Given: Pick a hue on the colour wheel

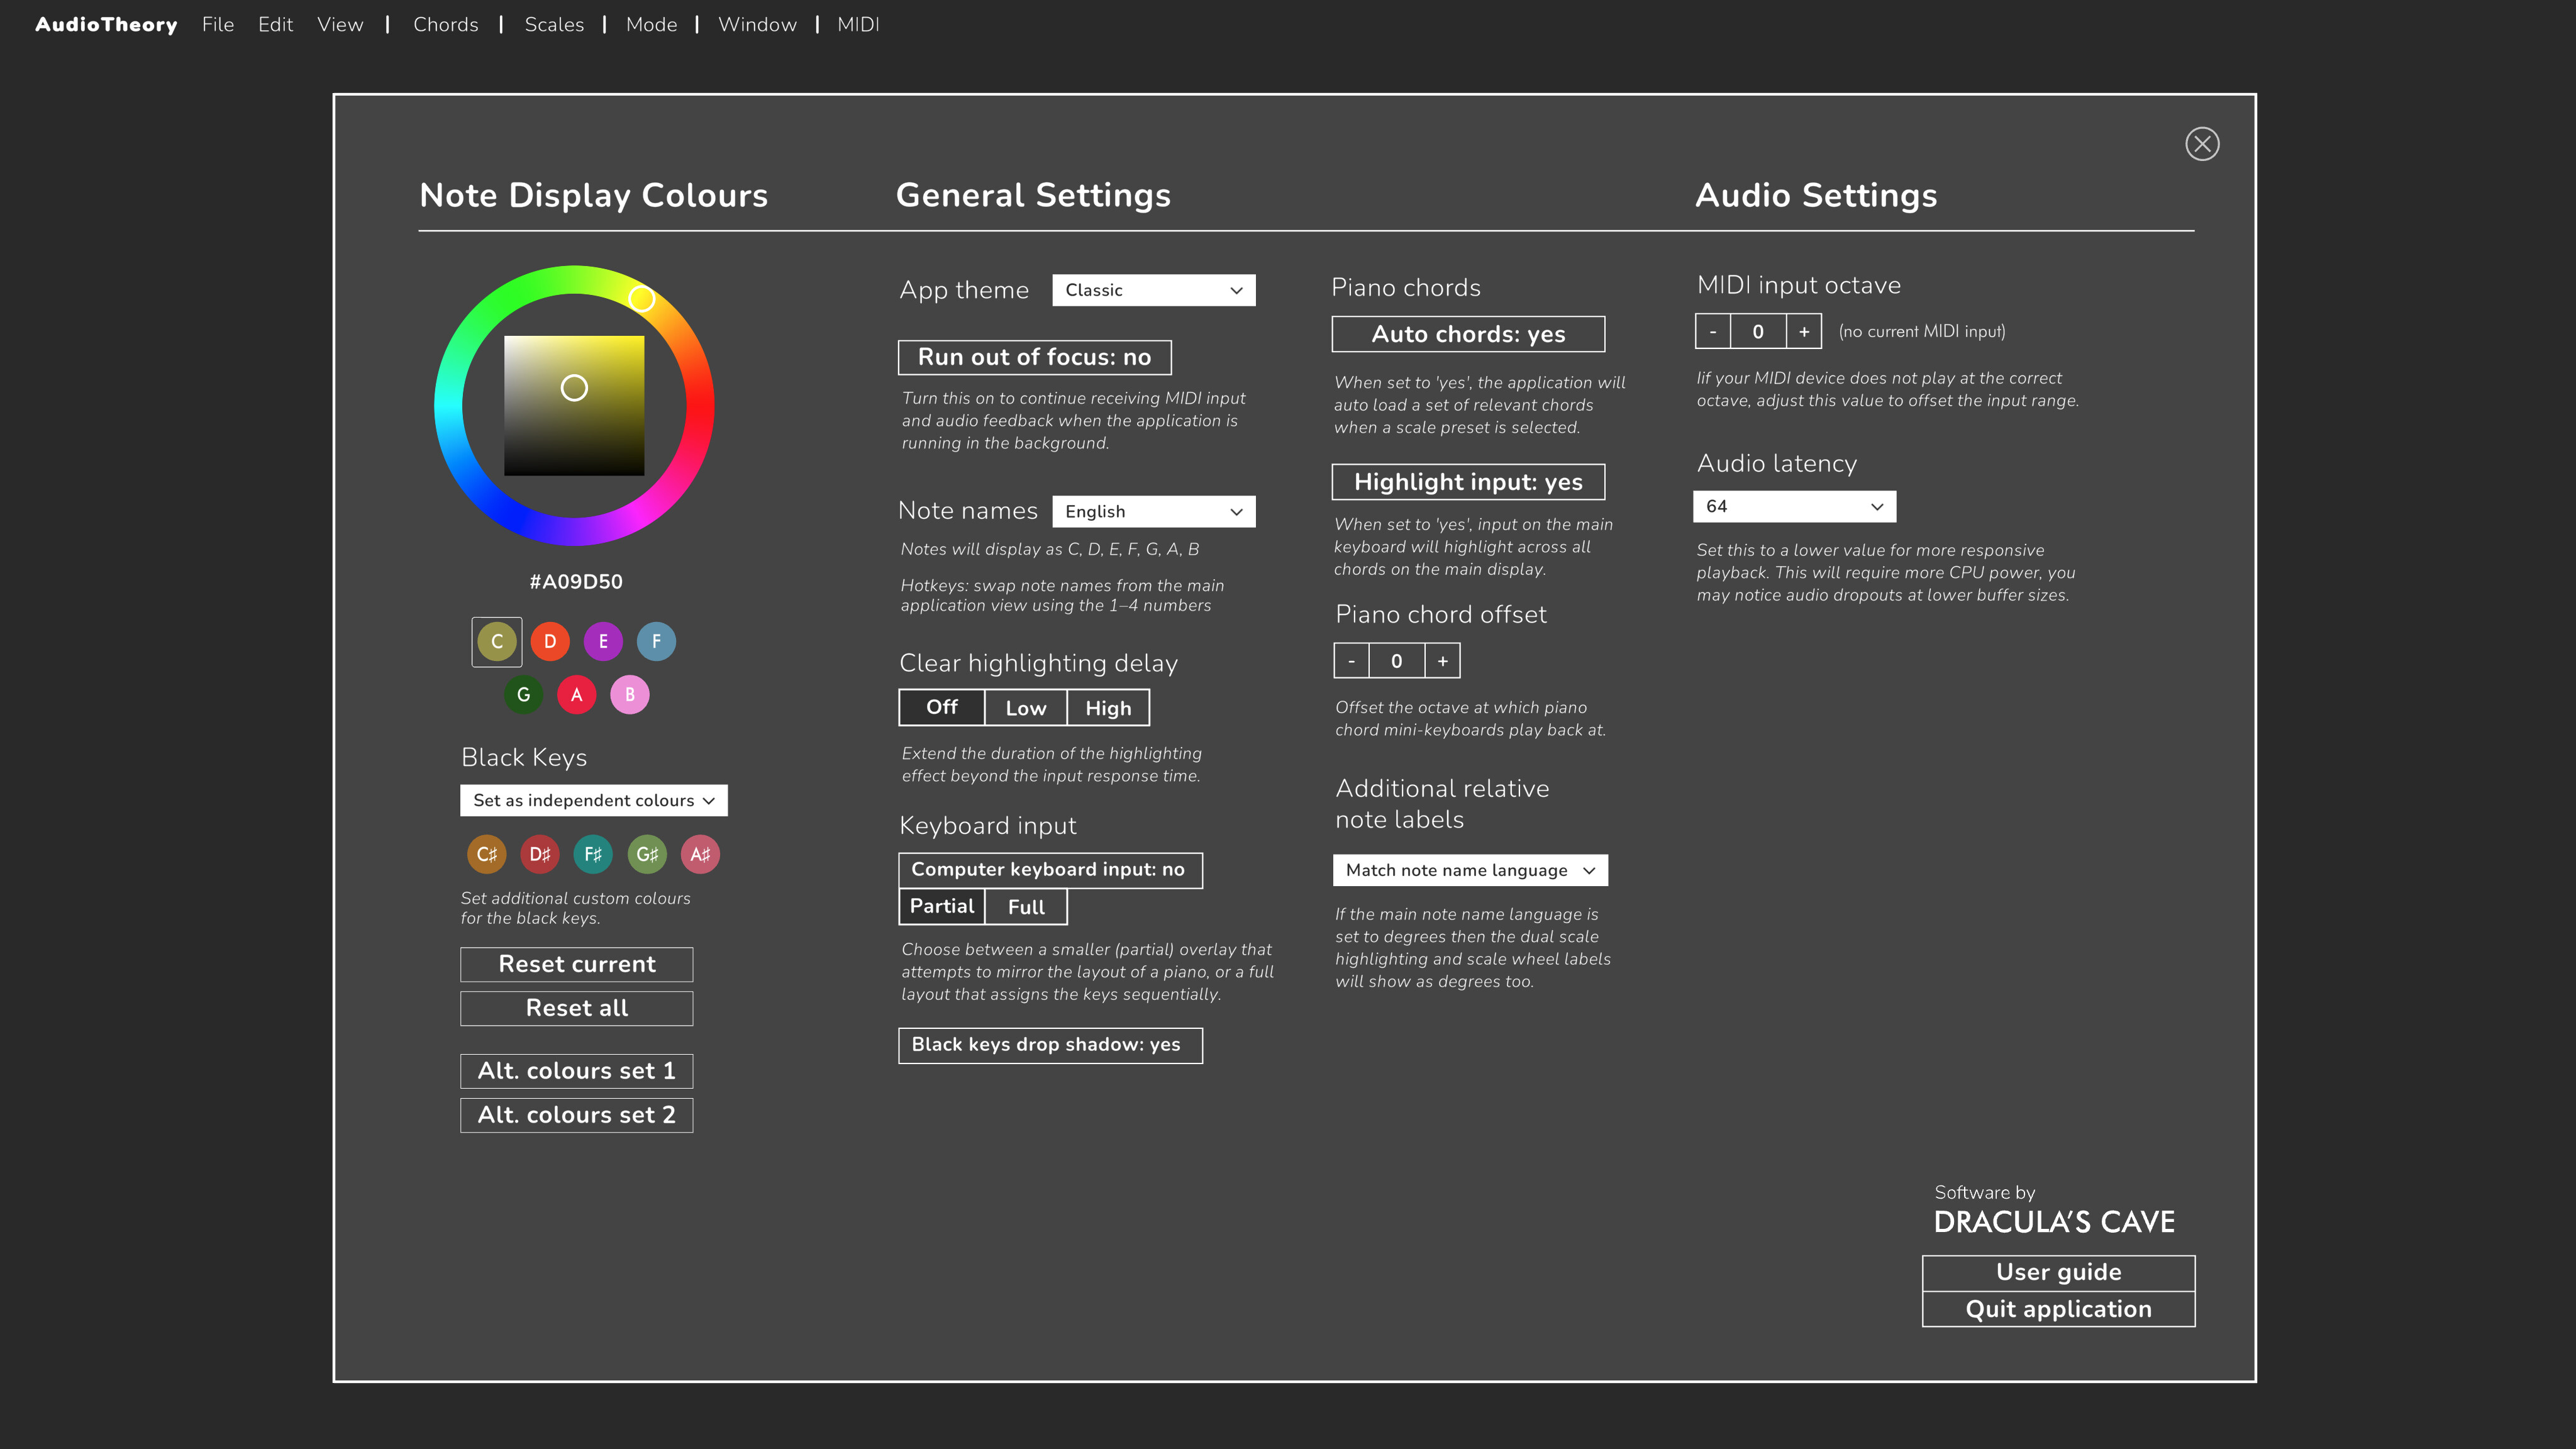Looking at the screenshot, I should pyautogui.click(x=641, y=298).
